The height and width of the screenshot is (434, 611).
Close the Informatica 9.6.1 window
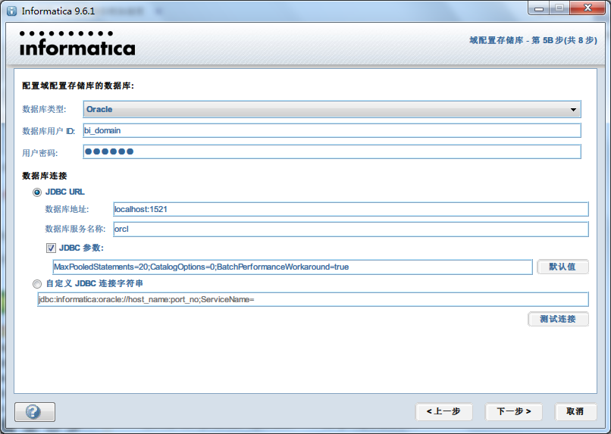(587, 8)
